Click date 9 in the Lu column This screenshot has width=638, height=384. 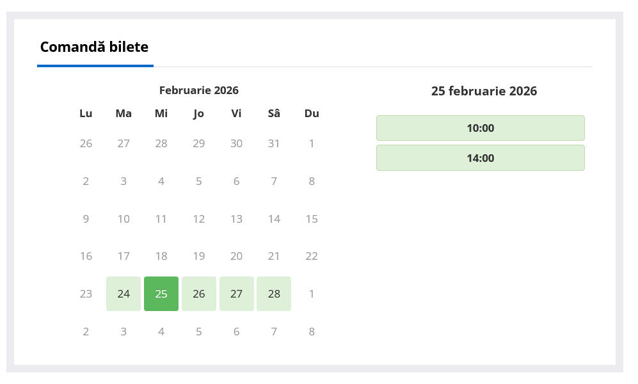[86, 219]
